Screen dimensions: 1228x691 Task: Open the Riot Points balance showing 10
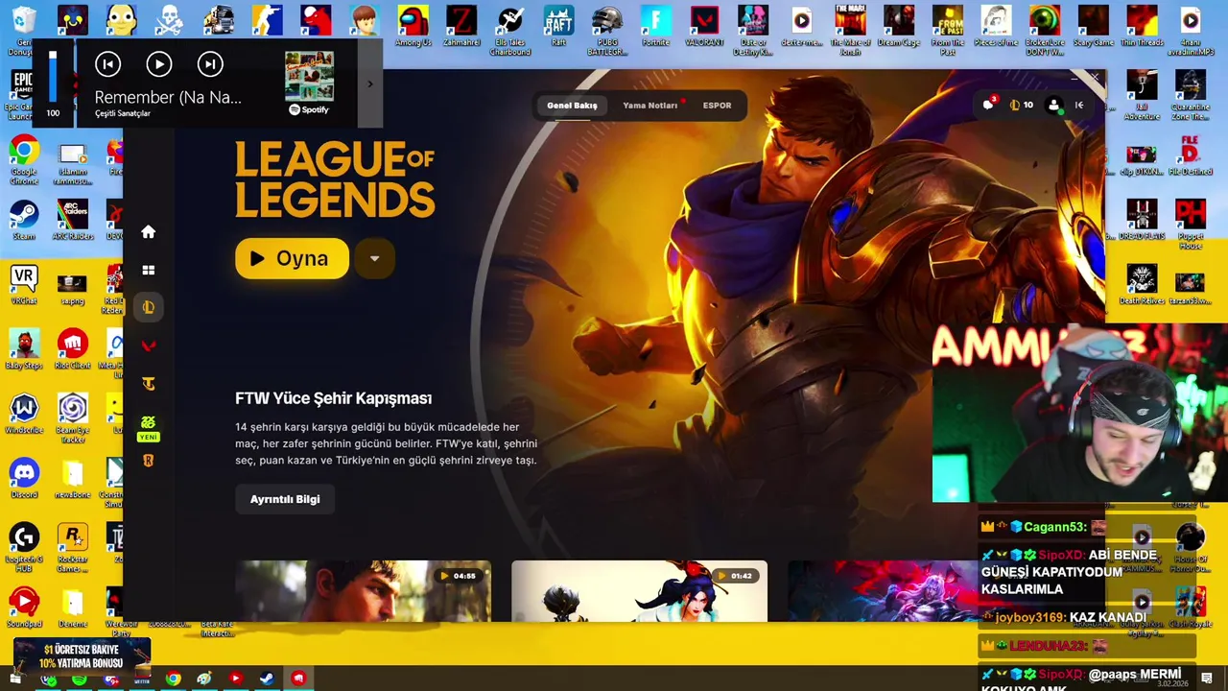pos(1022,105)
